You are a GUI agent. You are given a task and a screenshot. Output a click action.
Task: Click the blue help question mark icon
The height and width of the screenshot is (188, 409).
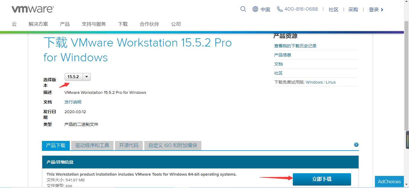356,145
